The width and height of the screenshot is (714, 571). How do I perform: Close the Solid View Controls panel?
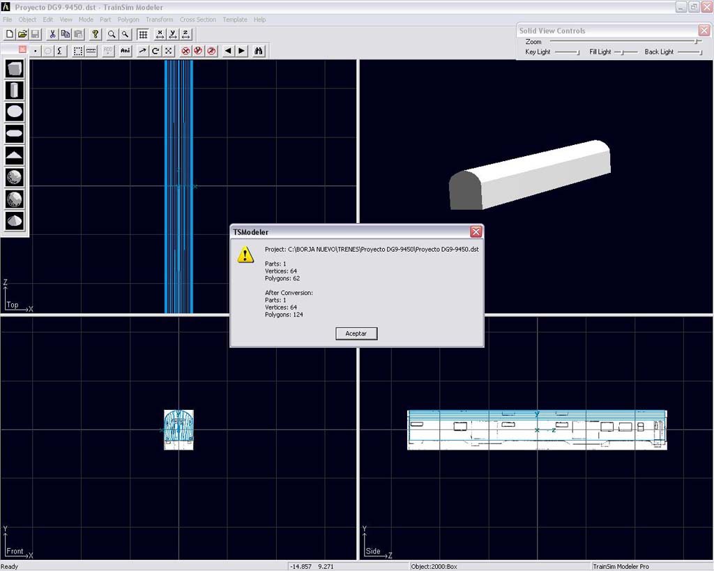(x=704, y=31)
